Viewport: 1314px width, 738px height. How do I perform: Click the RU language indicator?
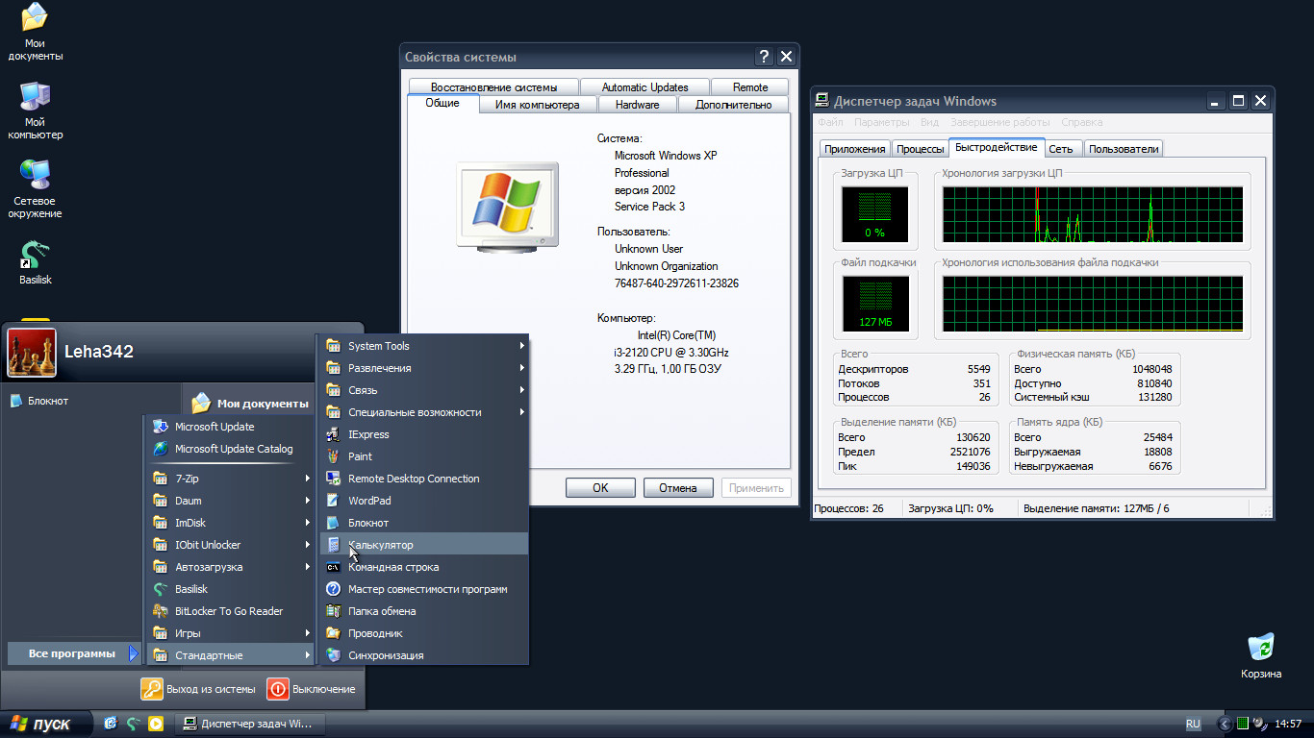[x=1193, y=724]
